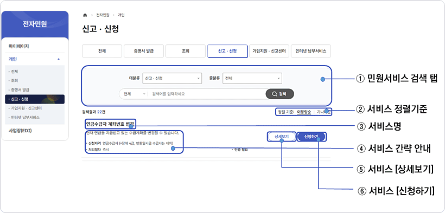Switch to the 전체 tab
The width and height of the screenshot is (445, 213).
click(102, 51)
